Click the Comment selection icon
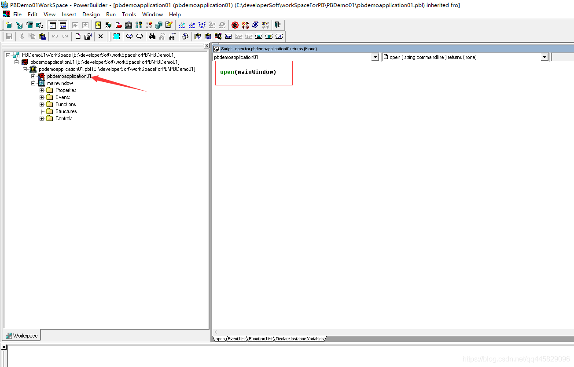Viewport: 574px width, 367px height. coord(129,36)
